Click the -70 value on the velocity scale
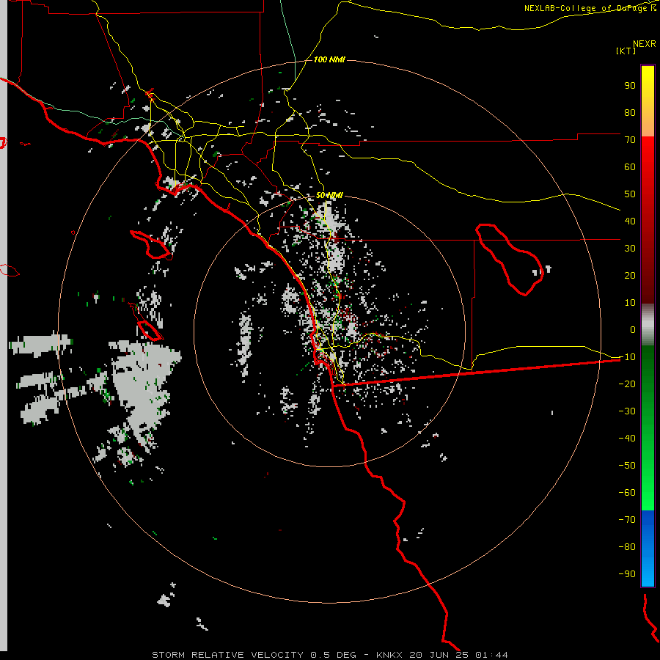The width and height of the screenshot is (660, 660). (627, 520)
